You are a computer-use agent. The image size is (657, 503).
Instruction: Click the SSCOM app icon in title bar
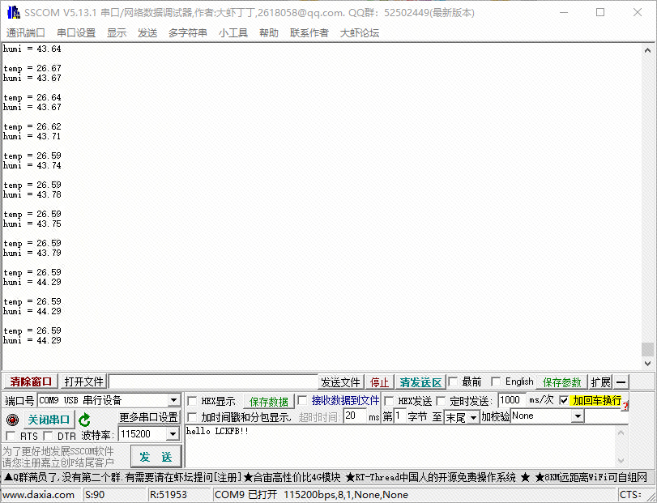click(12, 12)
